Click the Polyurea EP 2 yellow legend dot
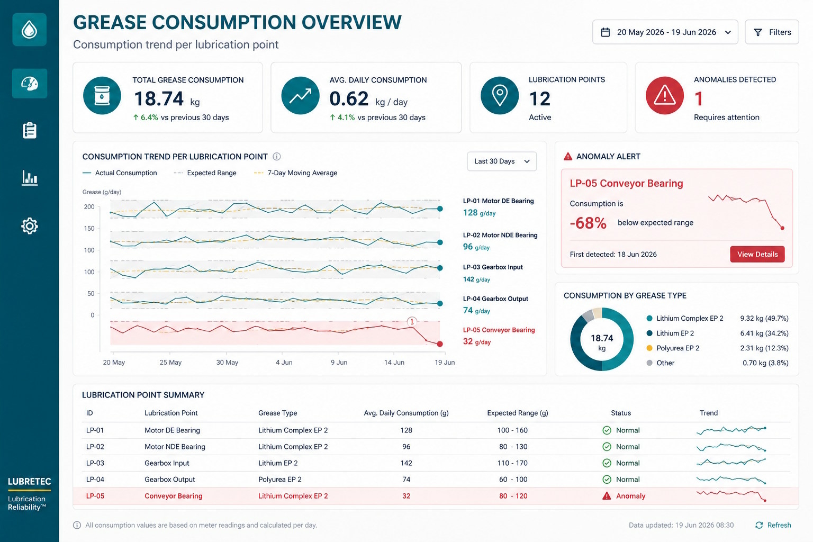The image size is (813, 542). coord(649,348)
